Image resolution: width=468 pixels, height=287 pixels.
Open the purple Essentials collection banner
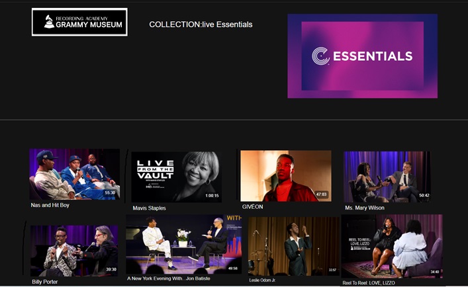click(x=362, y=56)
